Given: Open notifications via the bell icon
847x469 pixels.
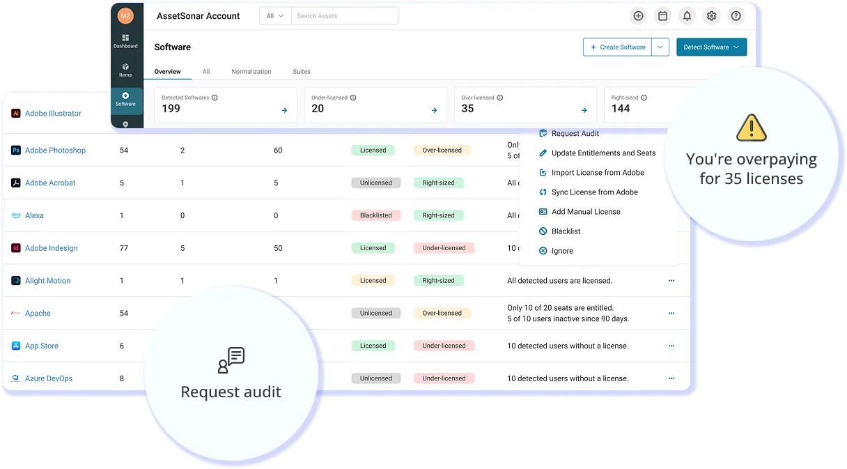Looking at the screenshot, I should [687, 15].
